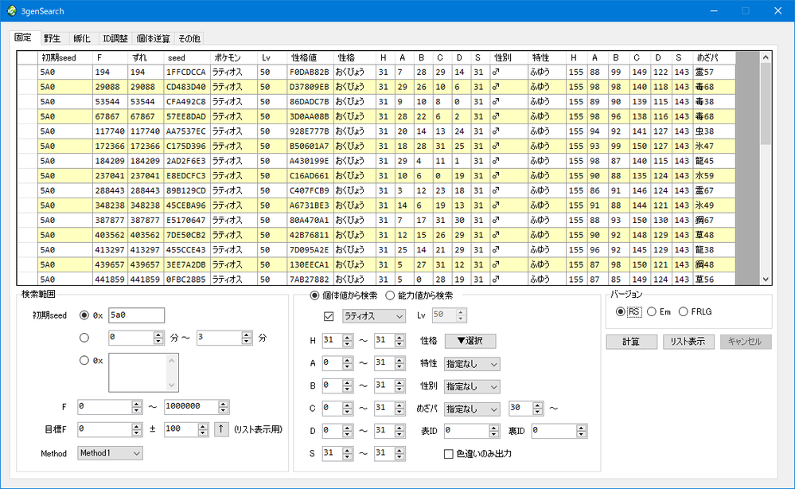Click the 裏ID input field

pos(559,431)
